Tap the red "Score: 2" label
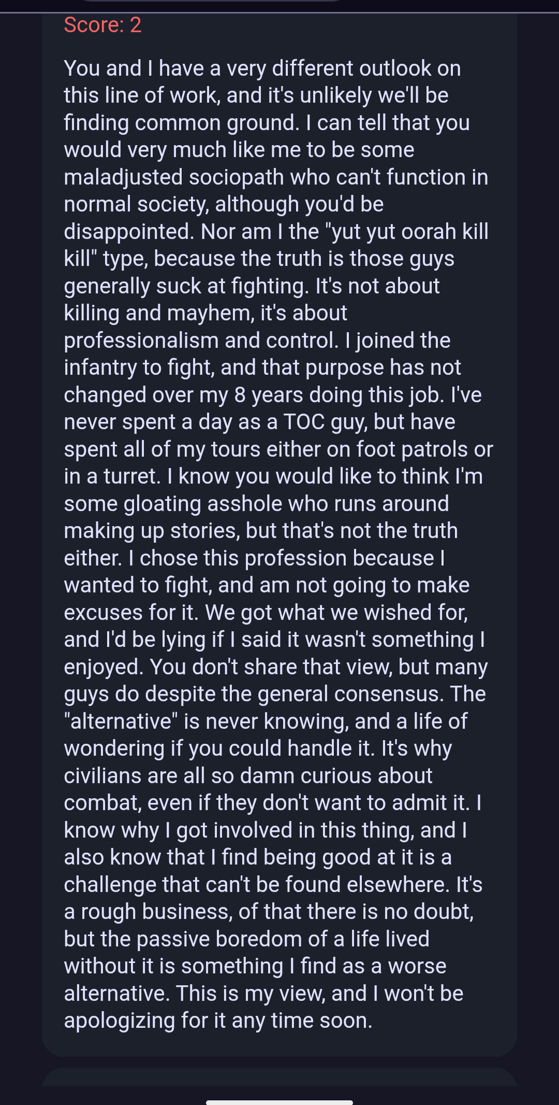The width and height of the screenshot is (559, 1105). [x=102, y=25]
